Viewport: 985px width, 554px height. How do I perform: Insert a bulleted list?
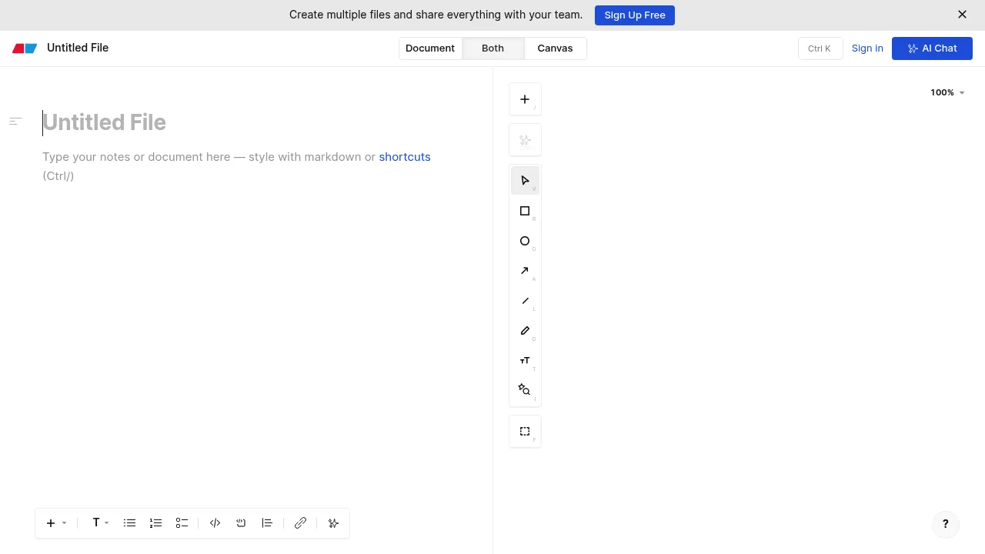pyautogui.click(x=129, y=523)
